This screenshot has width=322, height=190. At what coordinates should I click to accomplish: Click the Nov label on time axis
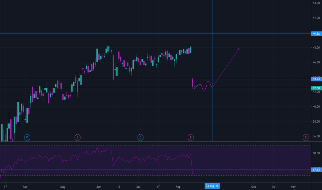click(293, 187)
